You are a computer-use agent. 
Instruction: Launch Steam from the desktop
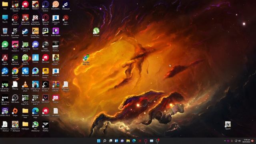click(25, 32)
